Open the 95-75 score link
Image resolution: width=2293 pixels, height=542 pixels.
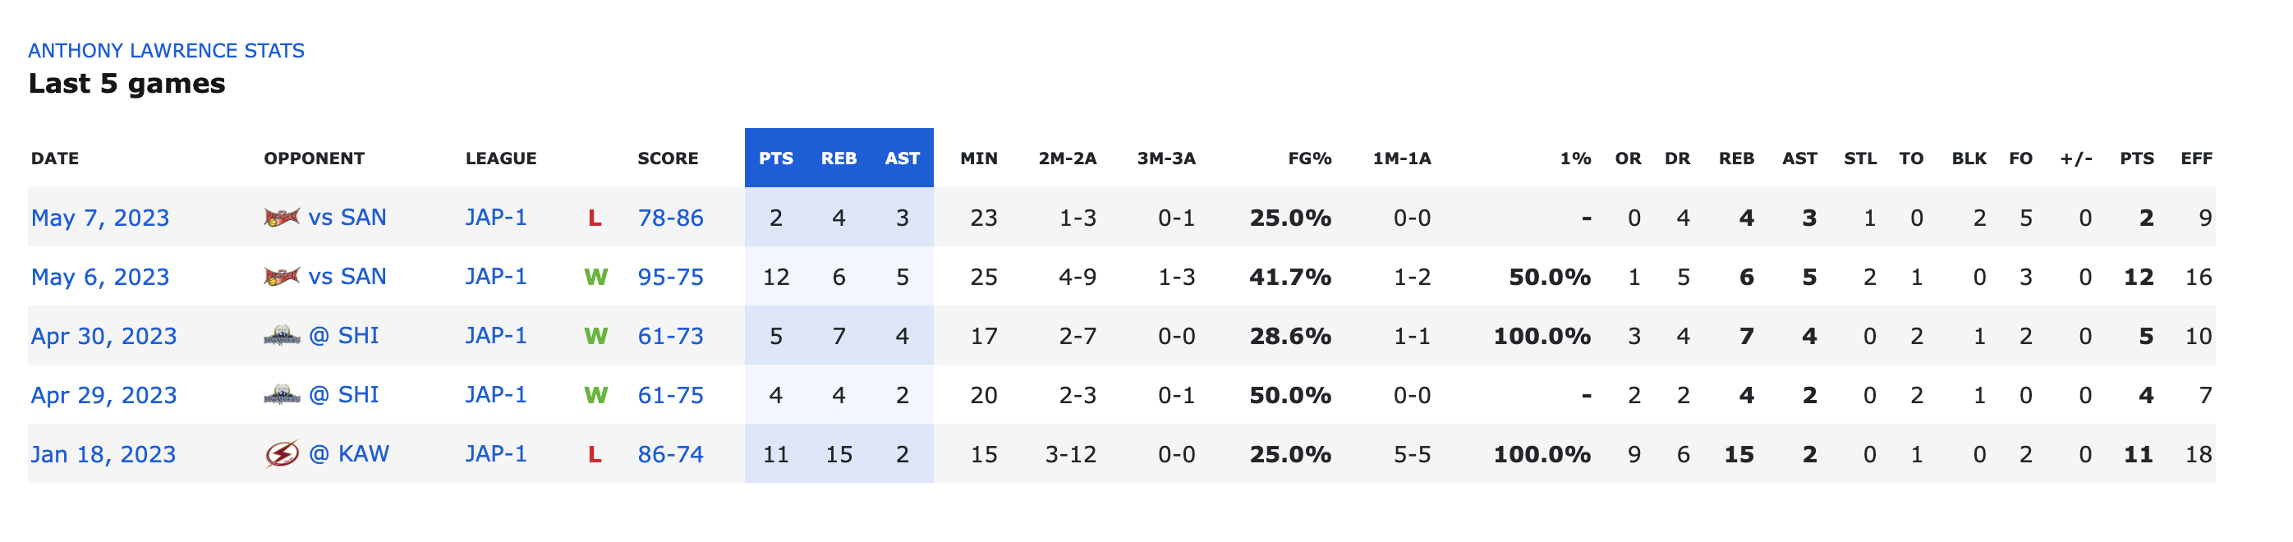[670, 277]
